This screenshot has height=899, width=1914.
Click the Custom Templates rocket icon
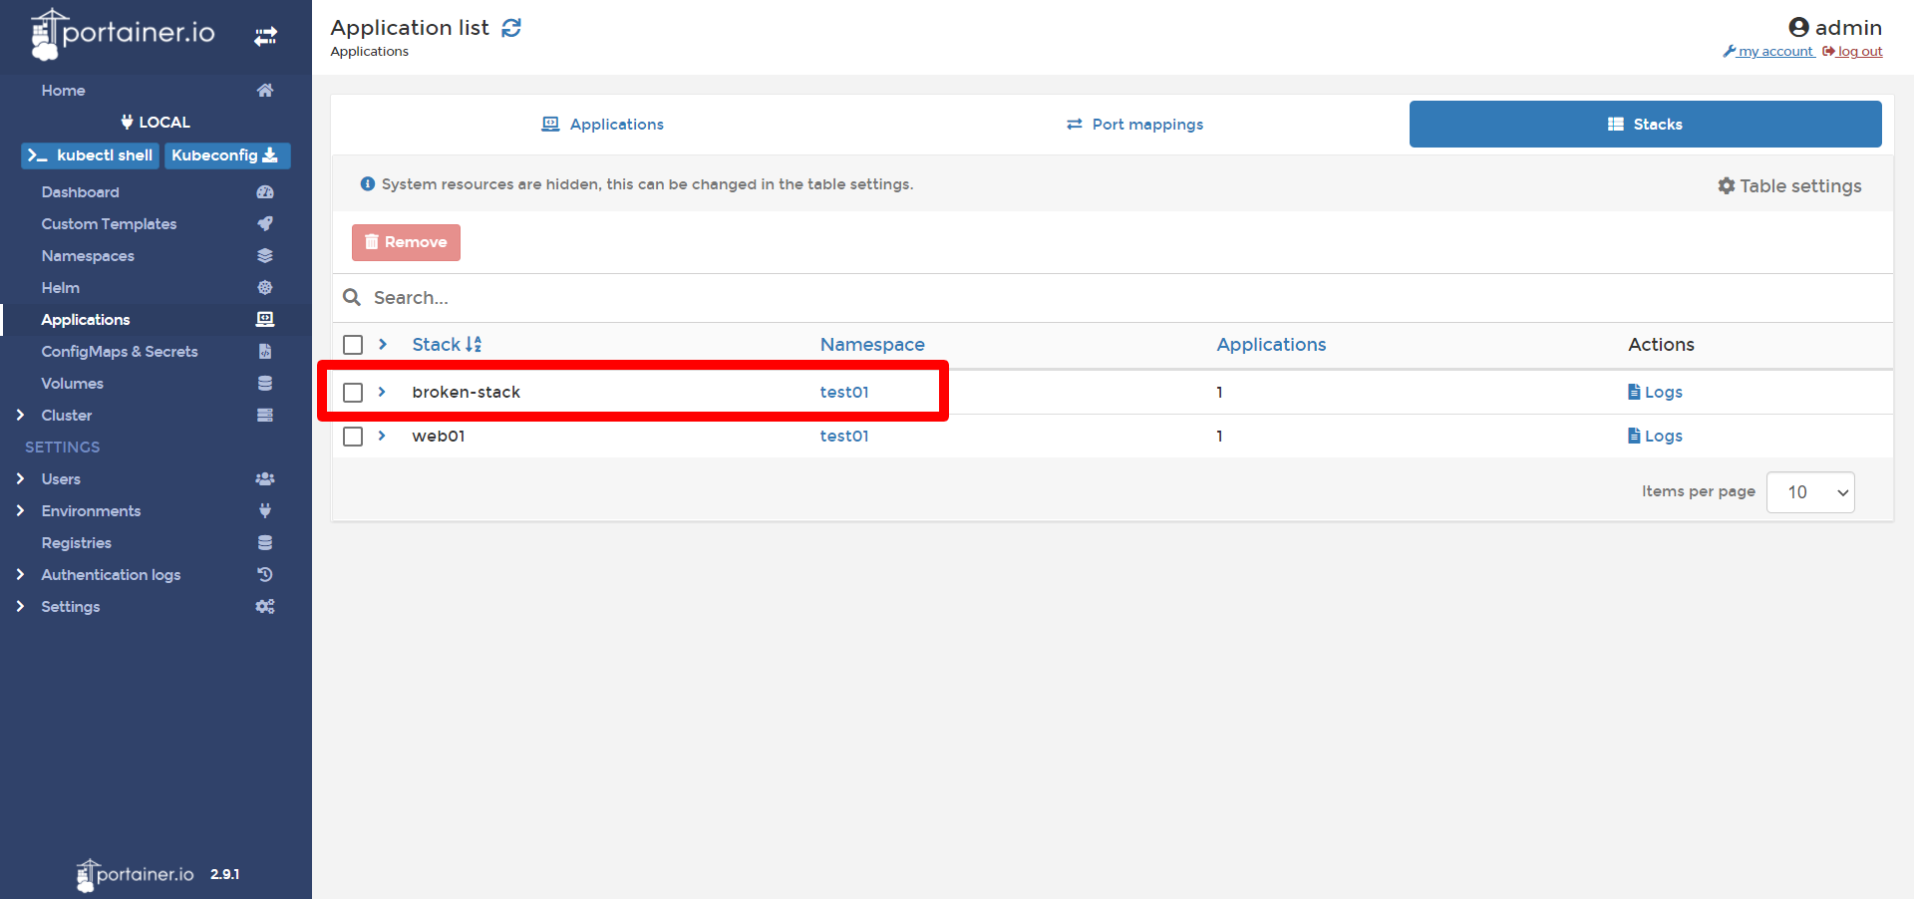pos(265,223)
